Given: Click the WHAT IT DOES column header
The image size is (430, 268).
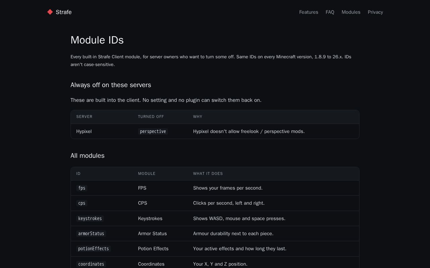Looking at the screenshot, I should 208,174.
